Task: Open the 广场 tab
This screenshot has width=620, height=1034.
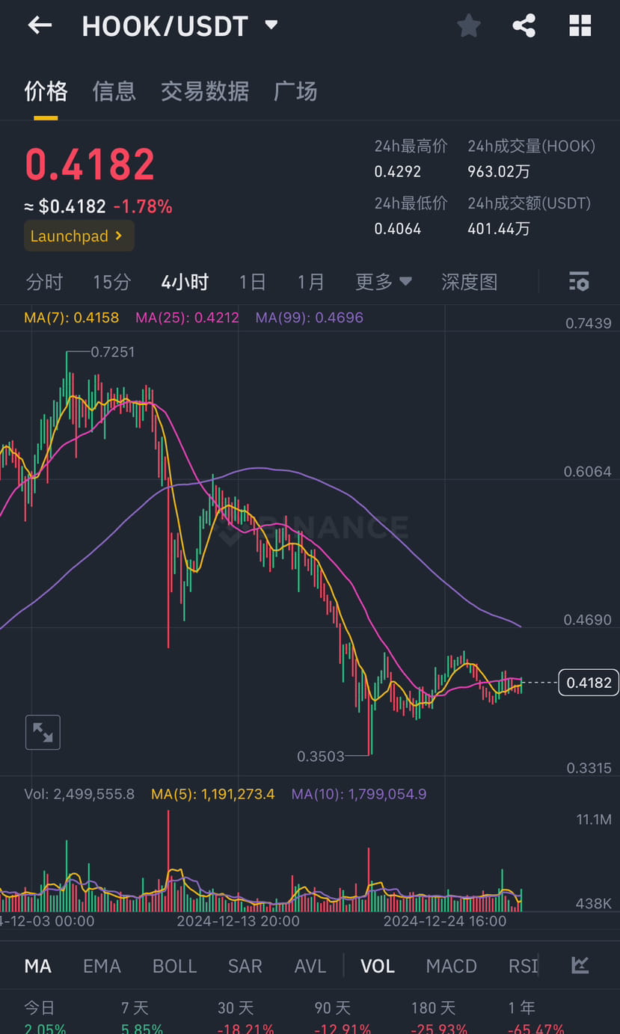Action: point(295,90)
